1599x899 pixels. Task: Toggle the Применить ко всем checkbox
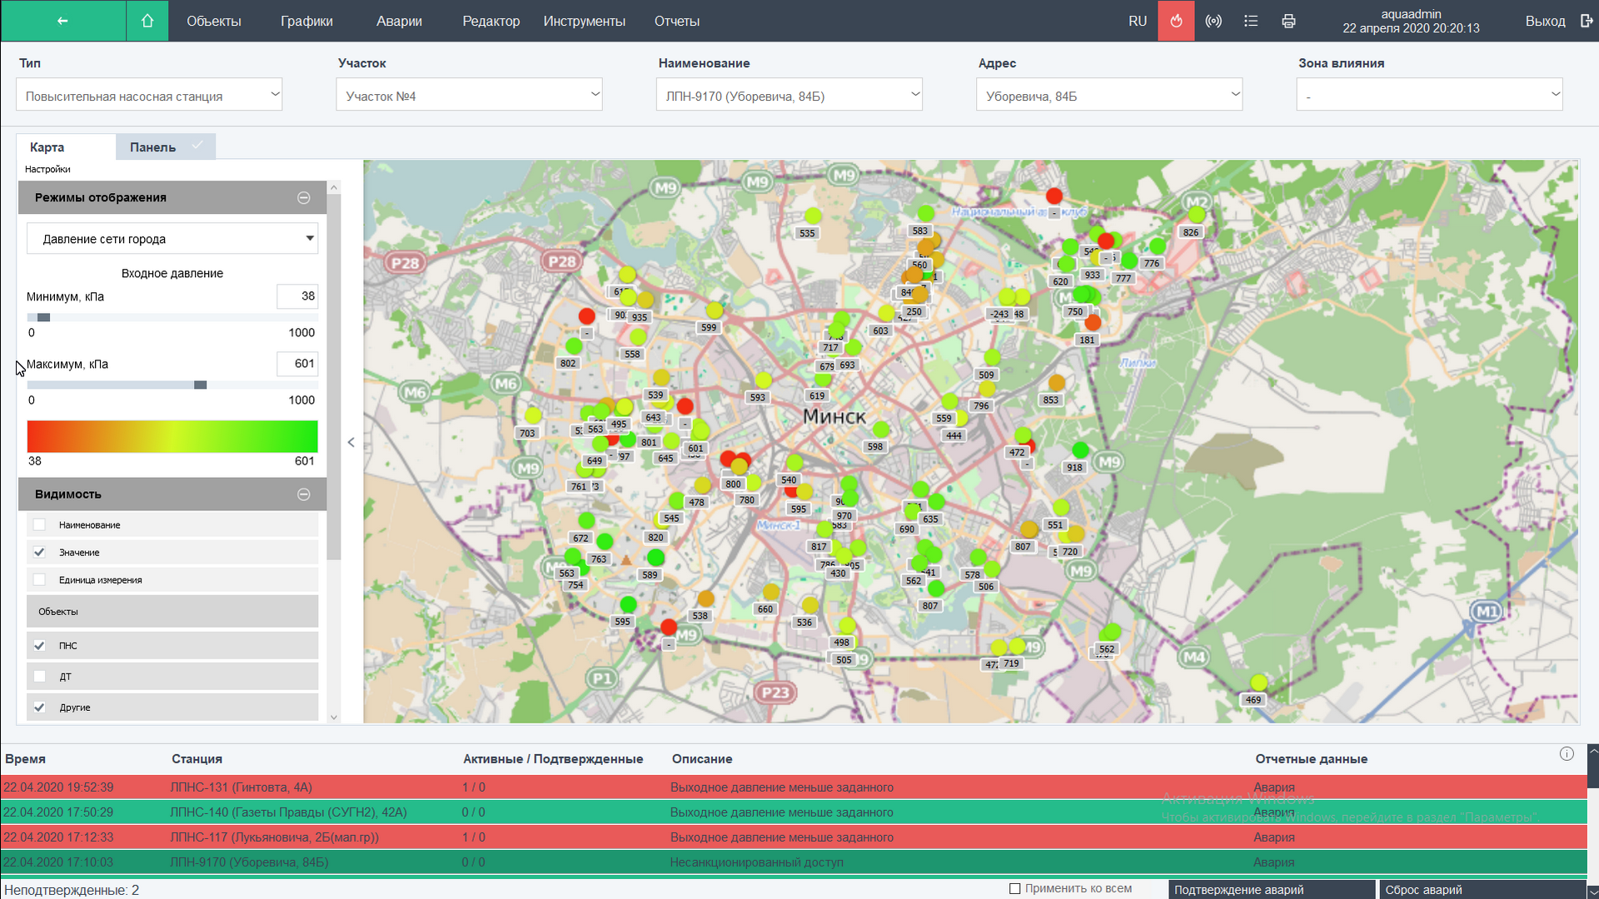pyautogui.click(x=1014, y=889)
